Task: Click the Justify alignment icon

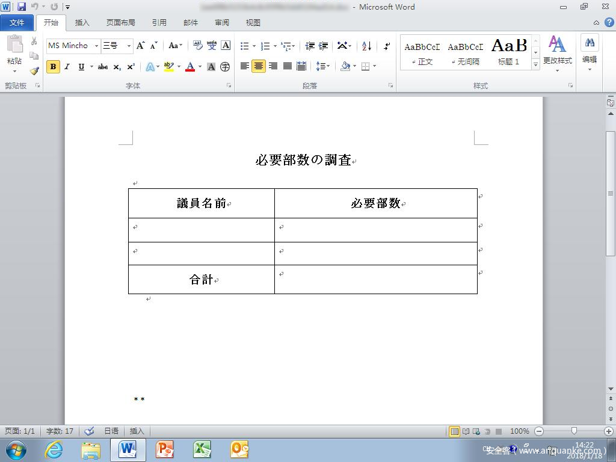Action: (288, 66)
